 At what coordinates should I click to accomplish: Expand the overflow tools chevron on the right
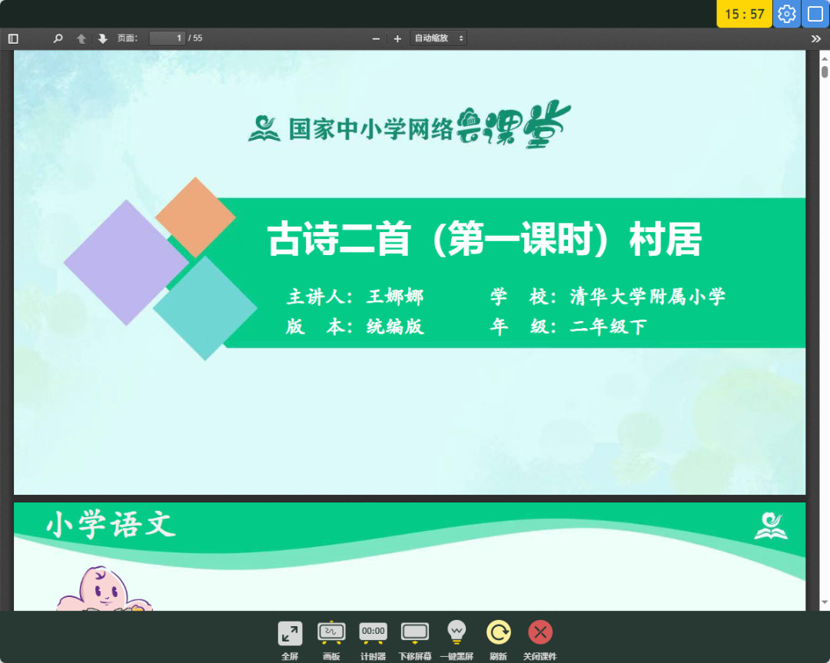(816, 38)
